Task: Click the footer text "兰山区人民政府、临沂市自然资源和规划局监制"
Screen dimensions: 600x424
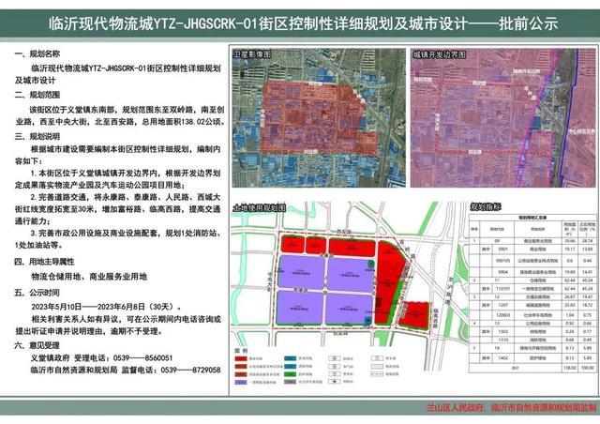Action: [512, 407]
